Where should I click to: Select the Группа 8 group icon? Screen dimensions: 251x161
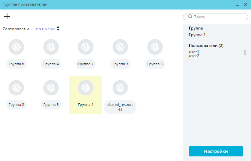tap(16, 47)
